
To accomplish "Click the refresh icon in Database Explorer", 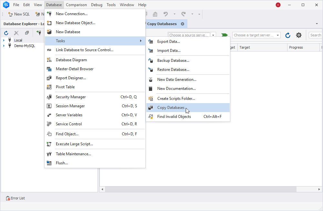I will (x=6, y=33).
